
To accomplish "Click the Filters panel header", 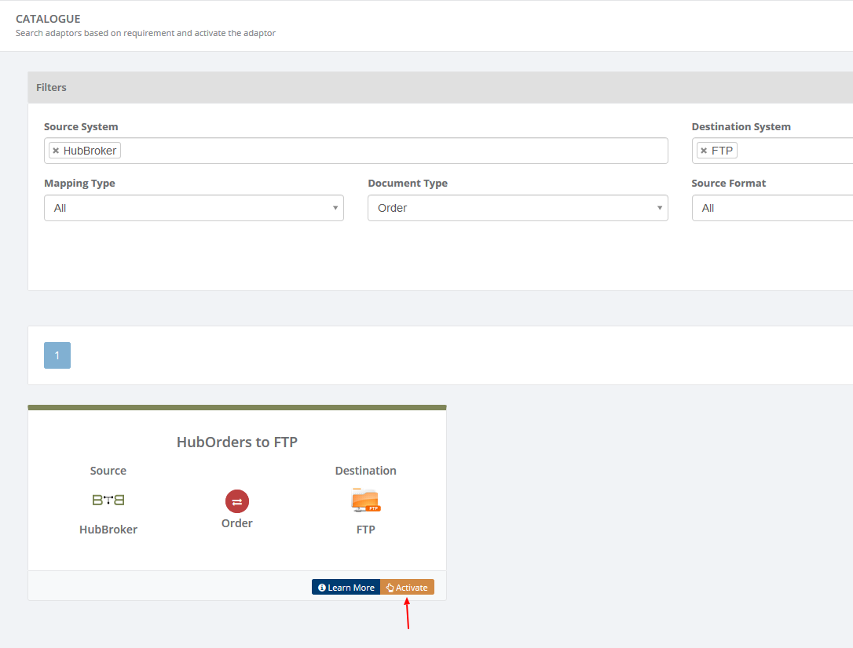I will pyautogui.click(x=440, y=87).
